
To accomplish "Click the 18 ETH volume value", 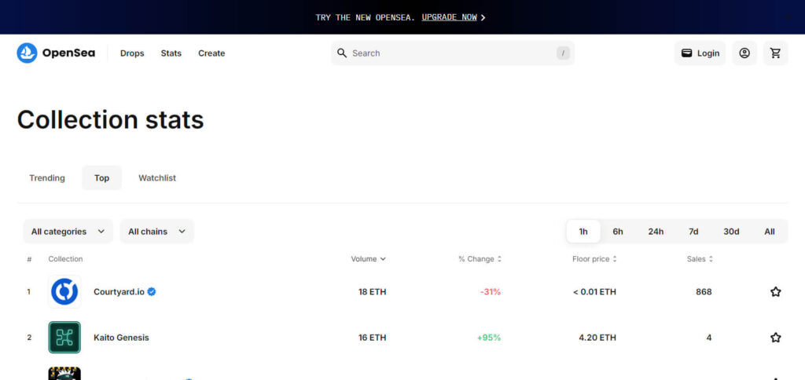I will click(x=372, y=292).
